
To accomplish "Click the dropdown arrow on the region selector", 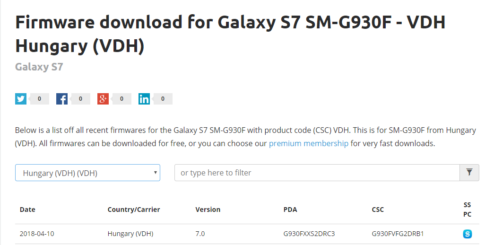I will (x=155, y=172).
